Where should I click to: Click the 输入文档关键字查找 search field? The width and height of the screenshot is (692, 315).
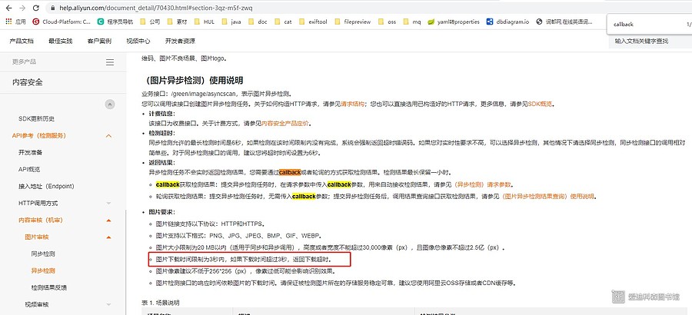[651, 41]
